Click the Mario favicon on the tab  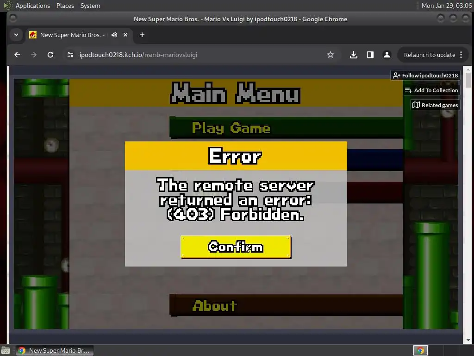coord(33,35)
